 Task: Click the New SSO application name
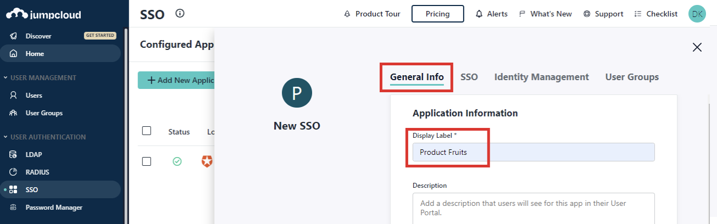(297, 126)
